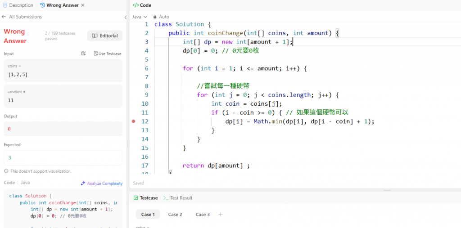The height and width of the screenshot is (228, 461).
Task: Click the info icon near visualization note
Action: pos(6,171)
